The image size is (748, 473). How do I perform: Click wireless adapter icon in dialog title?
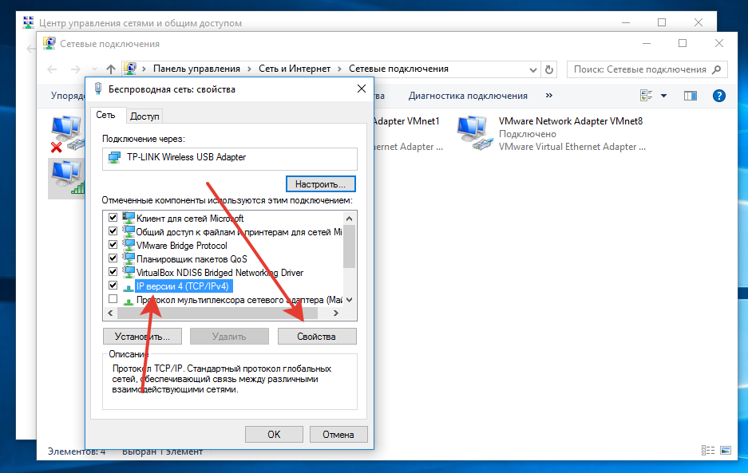(98, 89)
